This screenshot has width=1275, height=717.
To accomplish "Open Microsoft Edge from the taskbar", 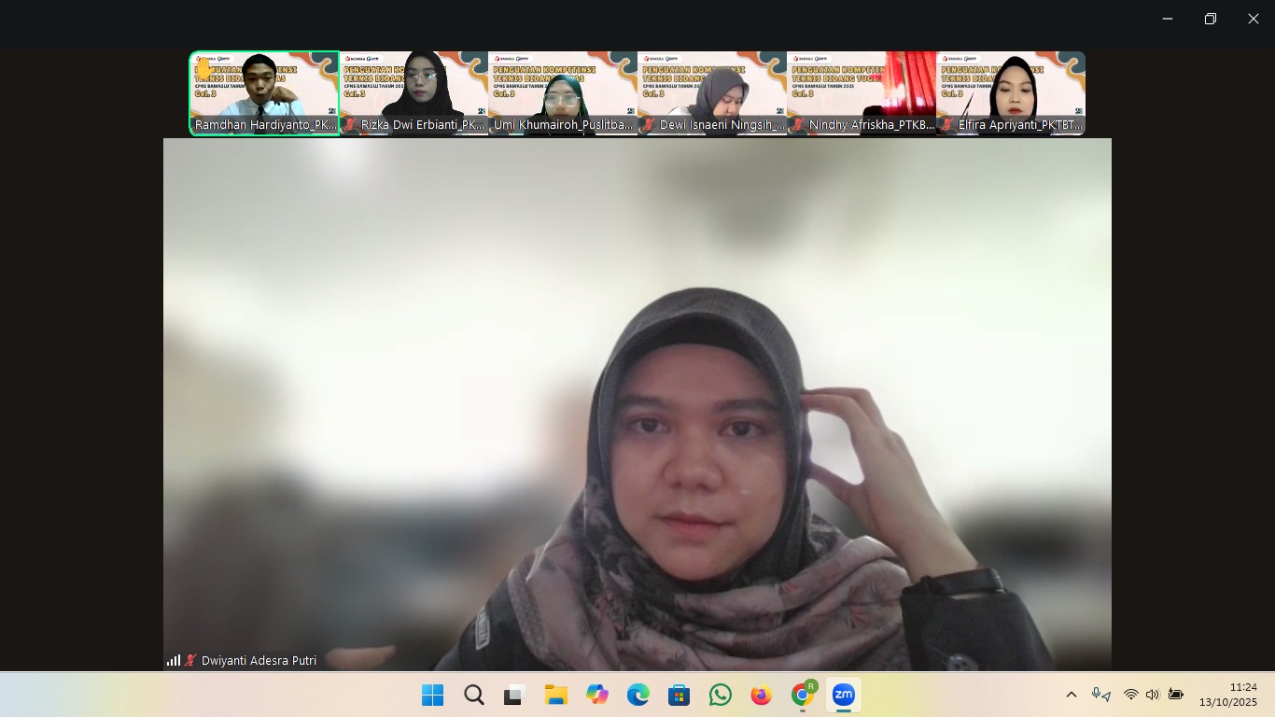I will (637, 695).
